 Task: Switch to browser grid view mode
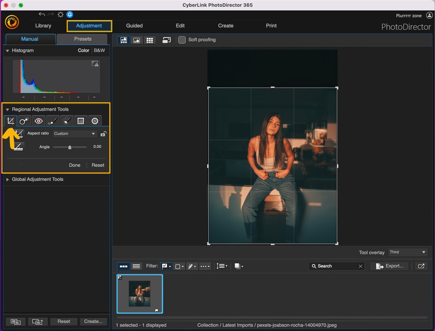point(150,40)
